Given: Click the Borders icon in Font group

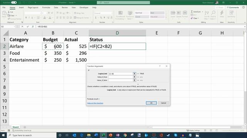Looking at the screenshot, I should coord(38,18).
